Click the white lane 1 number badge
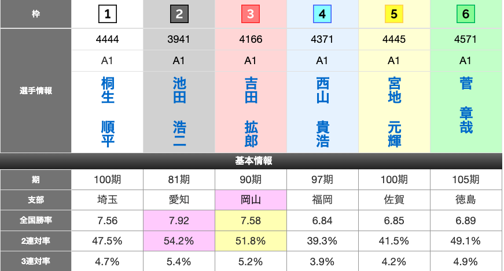Viewport: 504px width, 271px height. pos(107,14)
